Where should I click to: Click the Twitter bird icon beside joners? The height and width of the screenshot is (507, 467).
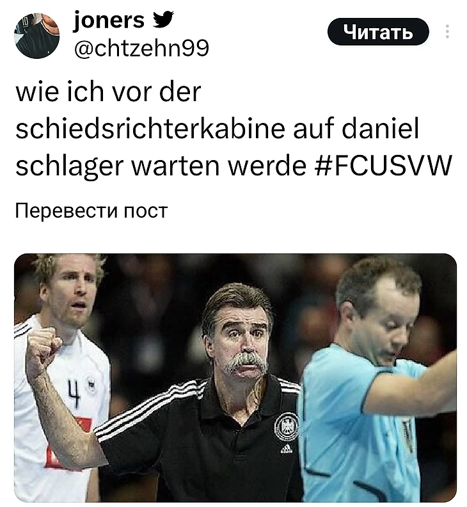tap(163, 19)
